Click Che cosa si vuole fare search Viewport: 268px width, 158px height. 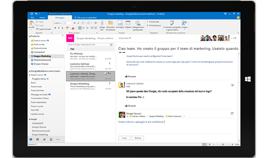[x=85, y=18]
